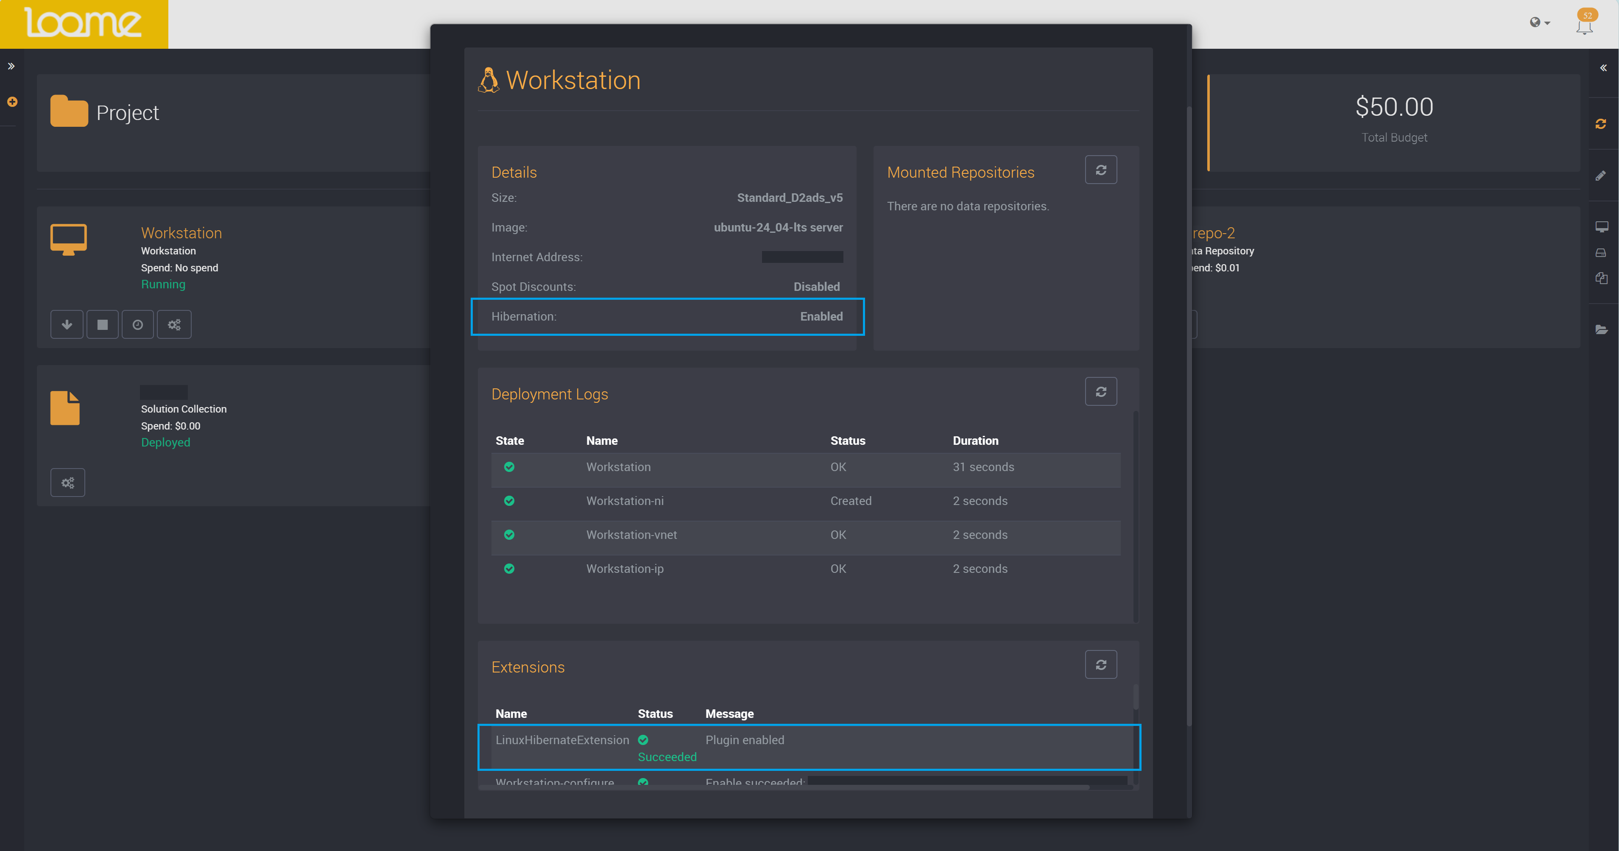1619x851 pixels.
Task: Refresh Extensions panel
Action: [x=1100, y=664]
